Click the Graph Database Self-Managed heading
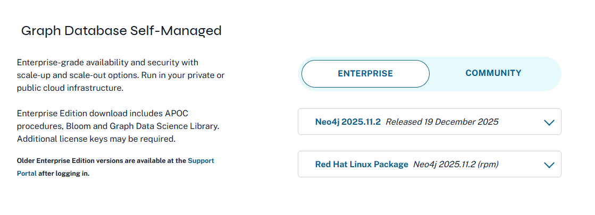 pos(121,31)
